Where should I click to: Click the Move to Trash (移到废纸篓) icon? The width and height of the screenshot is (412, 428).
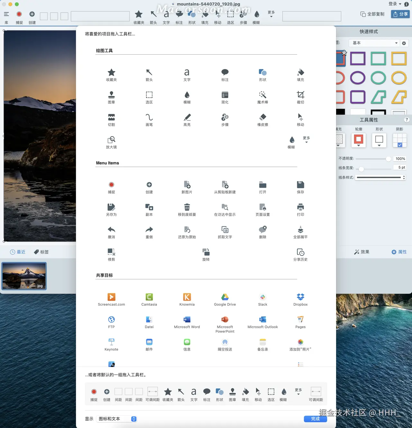(x=187, y=207)
